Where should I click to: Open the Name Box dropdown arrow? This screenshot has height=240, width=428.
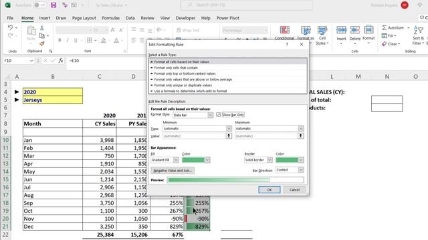coord(31,61)
